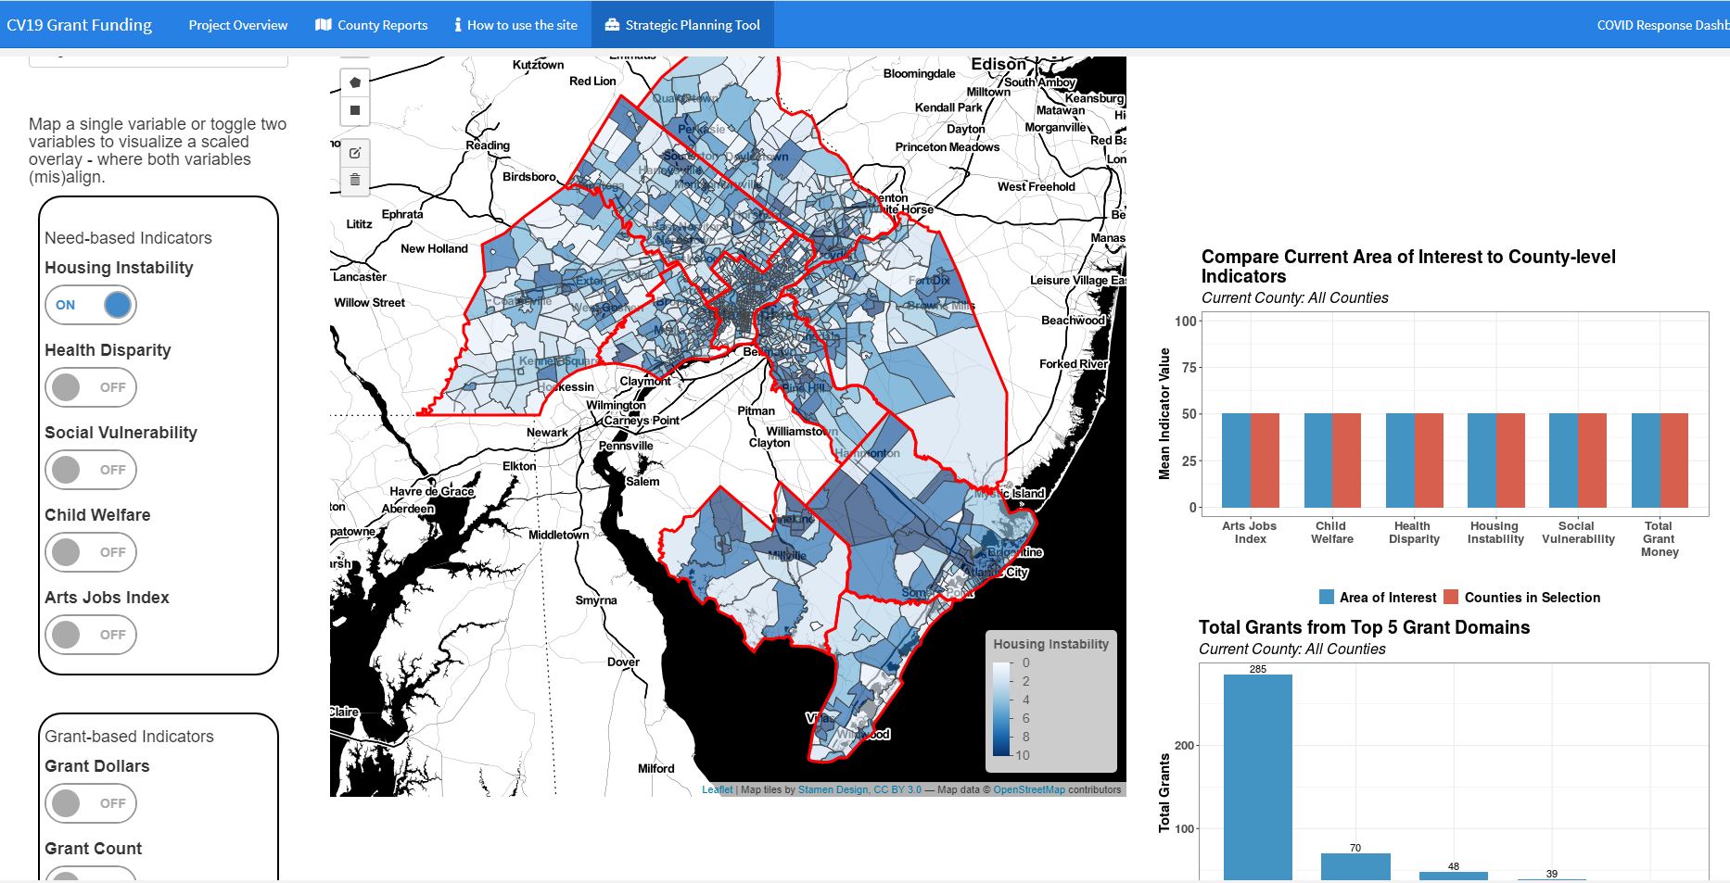The width and height of the screenshot is (1730, 883).
Task: Click the info icon beside How to use the site
Action: [457, 25]
